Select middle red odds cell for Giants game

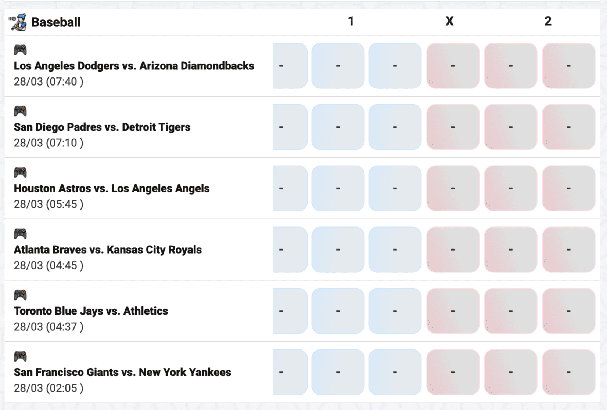(x=510, y=372)
